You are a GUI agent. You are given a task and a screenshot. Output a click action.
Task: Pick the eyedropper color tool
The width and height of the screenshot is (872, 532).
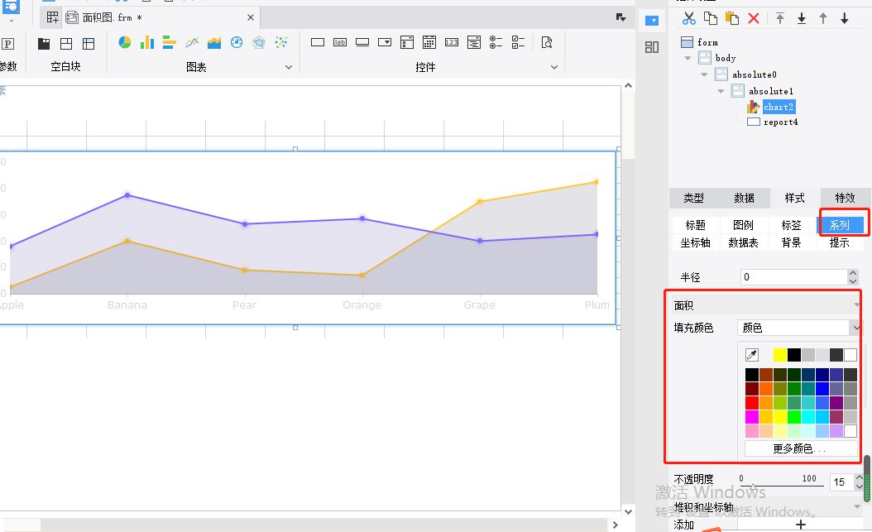[752, 355]
